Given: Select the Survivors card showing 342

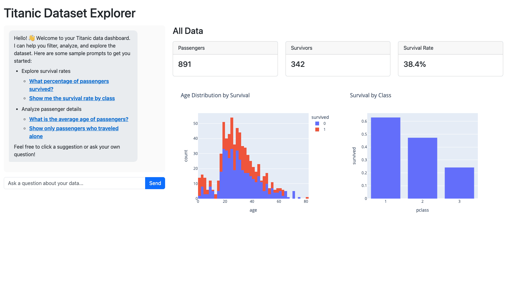Looking at the screenshot, I should point(338,59).
